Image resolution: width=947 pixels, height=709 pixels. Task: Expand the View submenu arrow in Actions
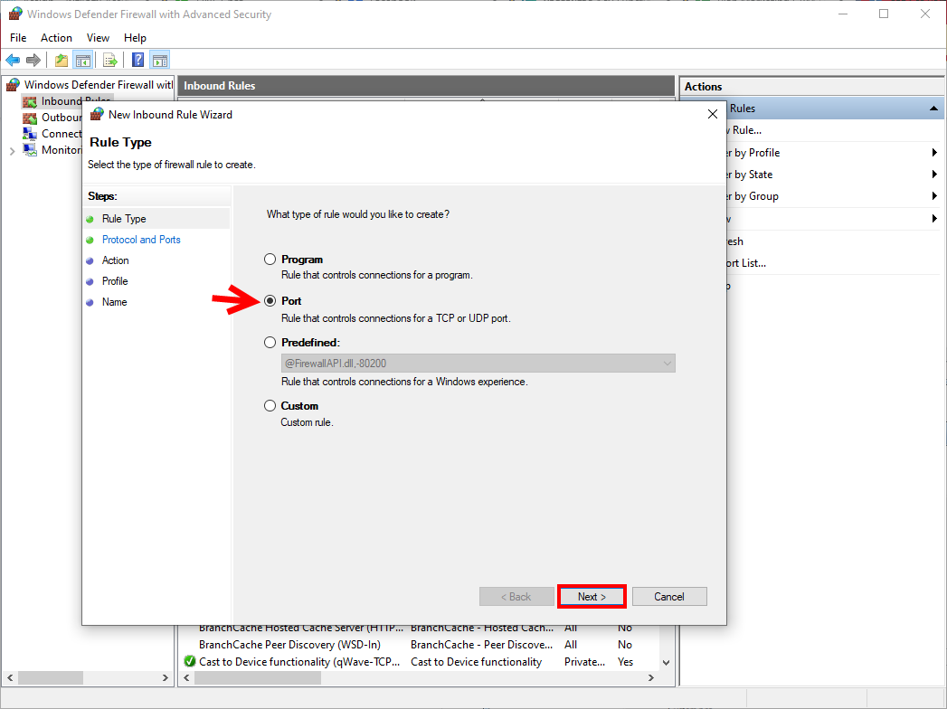click(x=934, y=219)
